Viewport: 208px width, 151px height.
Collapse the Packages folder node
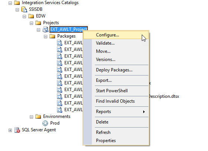point(45,36)
